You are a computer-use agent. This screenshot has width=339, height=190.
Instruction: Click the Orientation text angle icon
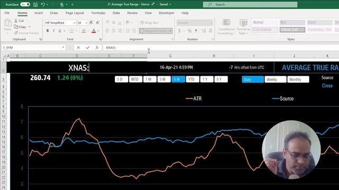128,22
